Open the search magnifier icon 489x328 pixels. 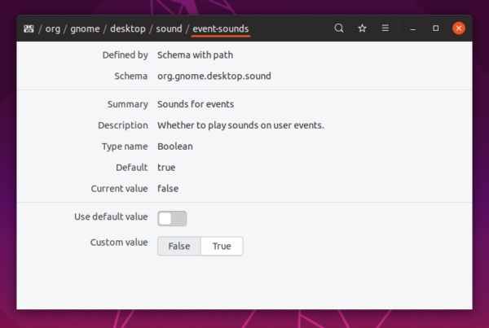339,28
